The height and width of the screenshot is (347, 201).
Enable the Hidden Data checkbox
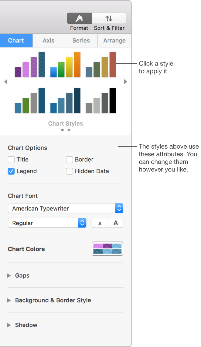70,171
